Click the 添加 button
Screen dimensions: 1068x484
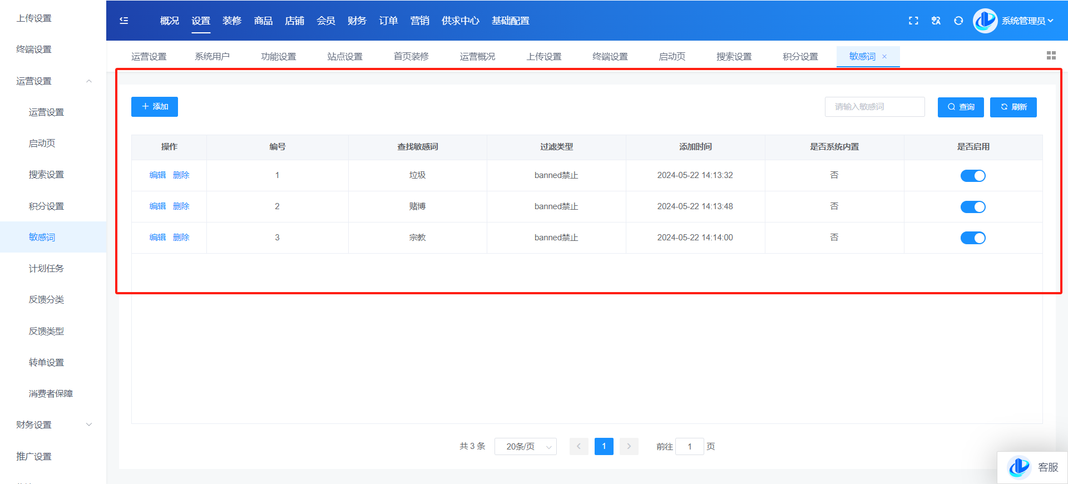pos(155,107)
